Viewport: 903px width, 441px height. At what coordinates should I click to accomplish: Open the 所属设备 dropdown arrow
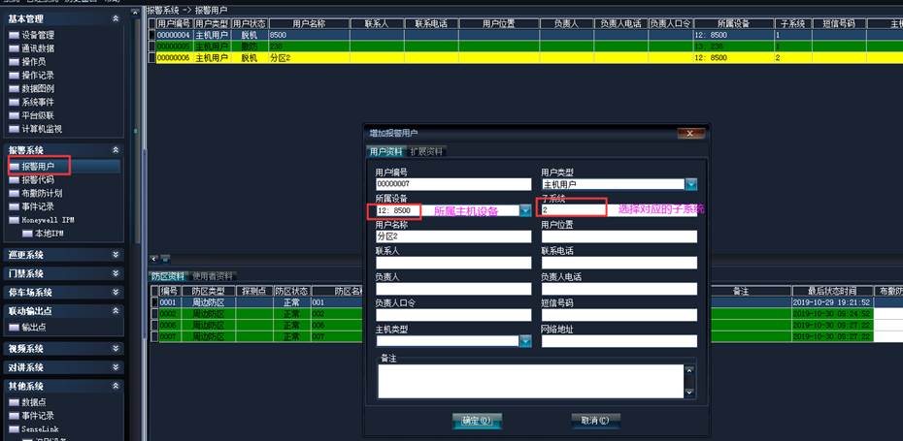click(525, 210)
